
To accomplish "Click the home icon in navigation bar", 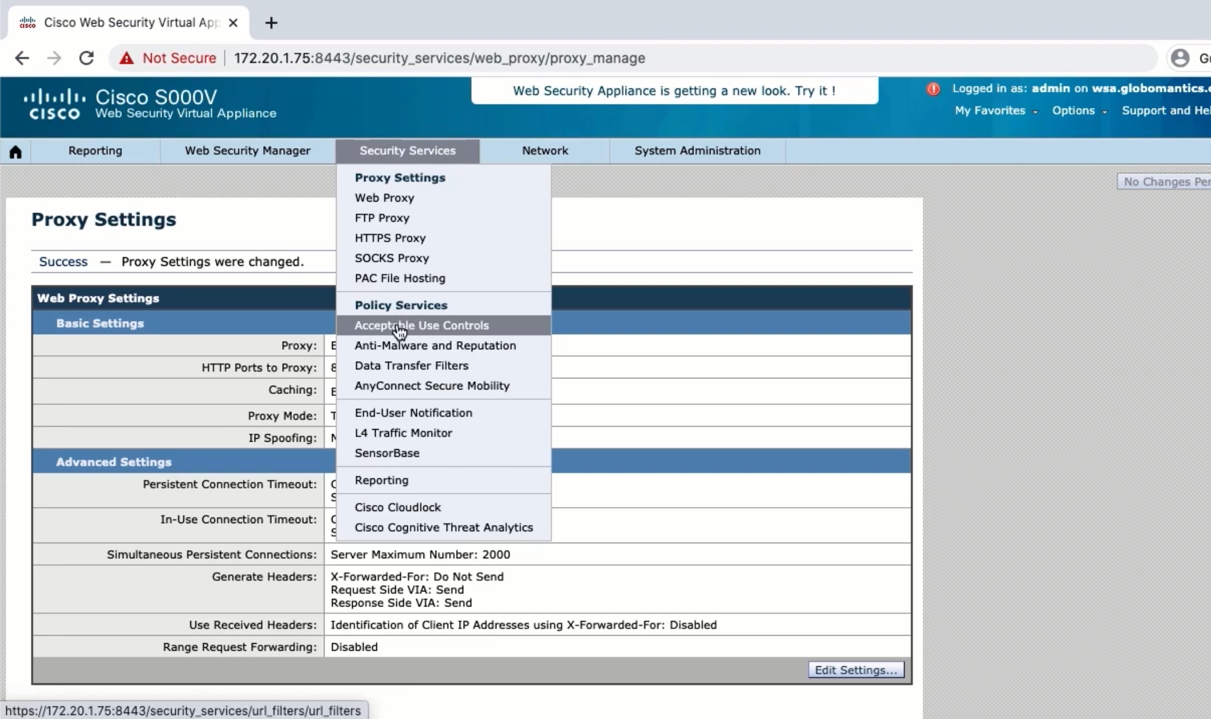I will click(x=16, y=152).
